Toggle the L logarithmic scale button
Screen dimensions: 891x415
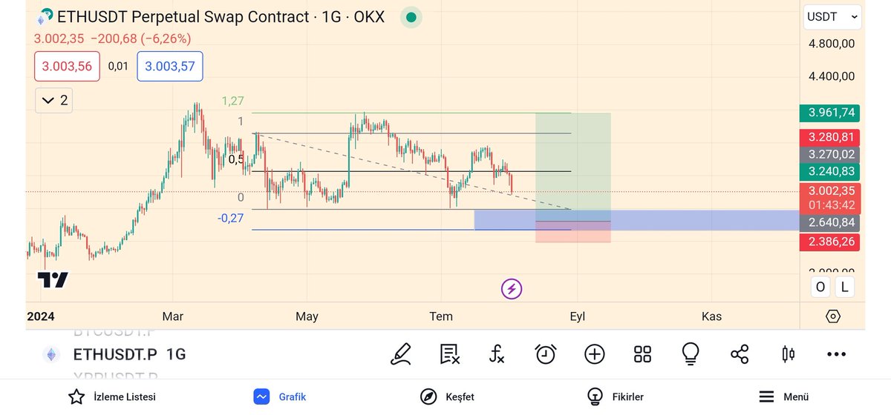845,288
